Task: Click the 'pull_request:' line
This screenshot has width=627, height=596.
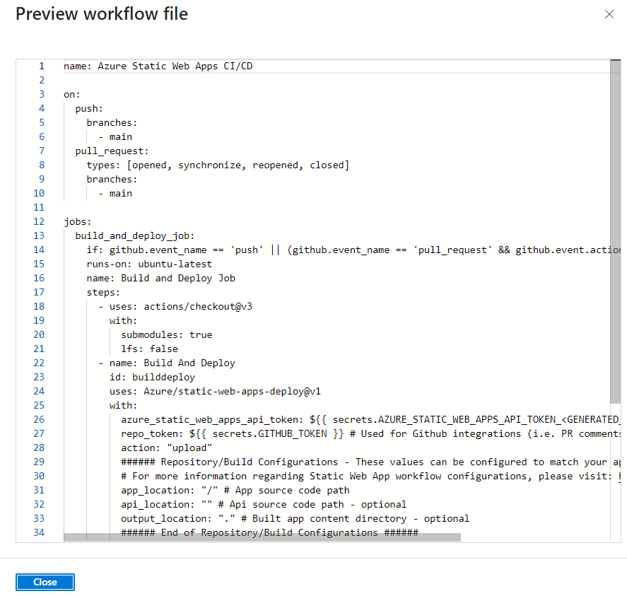Action: 112,151
